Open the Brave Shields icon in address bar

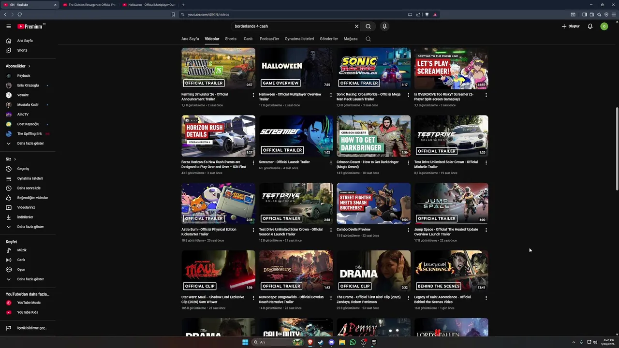pyautogui.click(x=427, y=14)
